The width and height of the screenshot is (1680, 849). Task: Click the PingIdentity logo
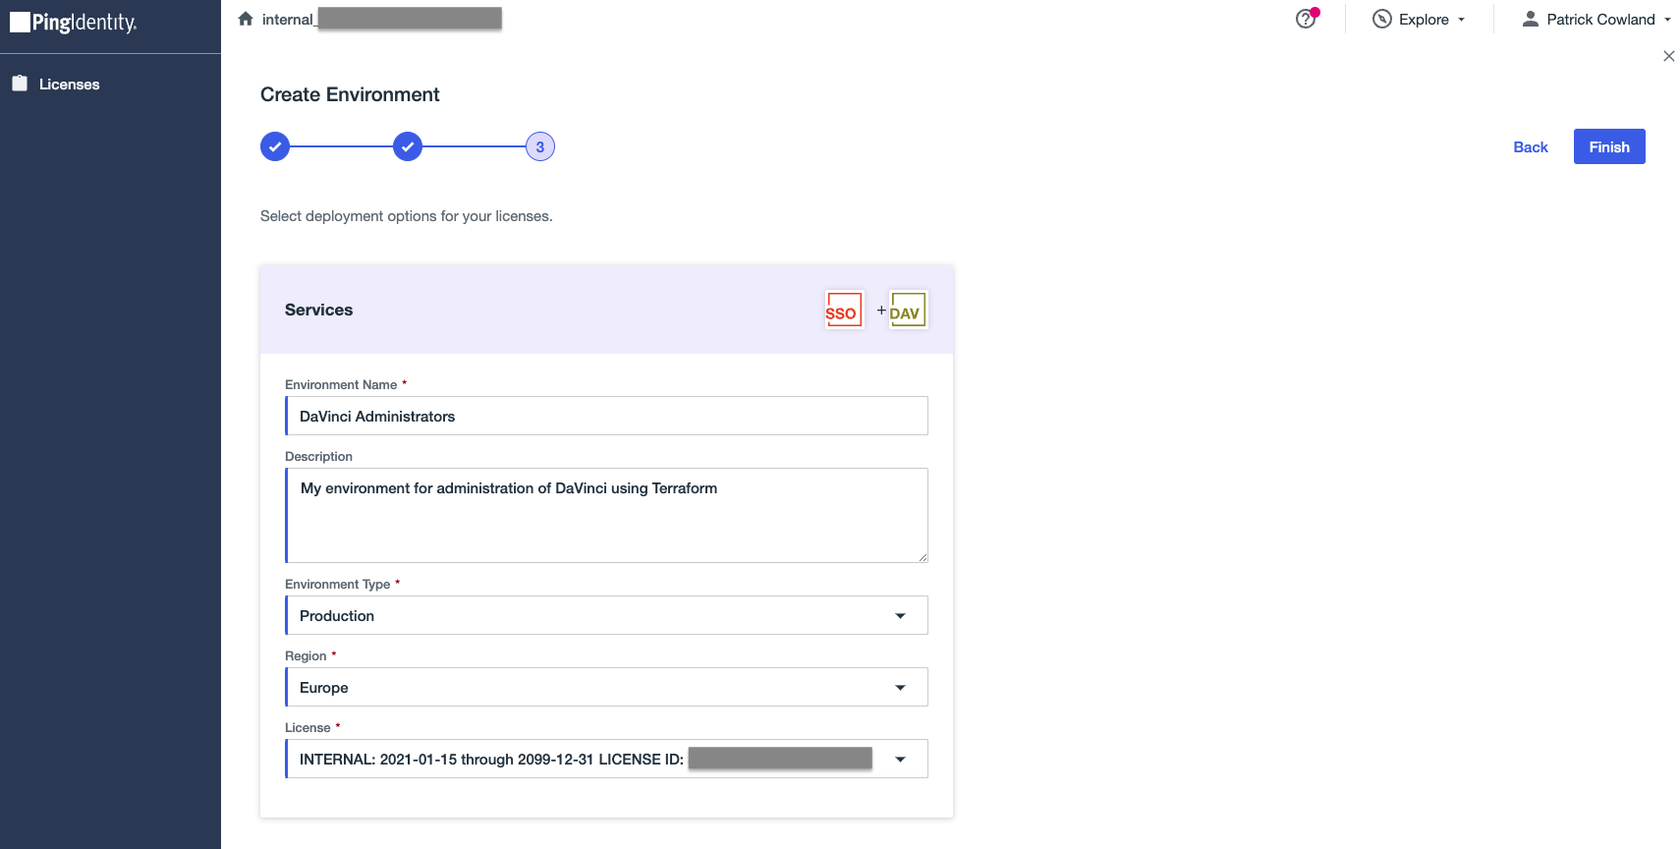tap(74, 22)
